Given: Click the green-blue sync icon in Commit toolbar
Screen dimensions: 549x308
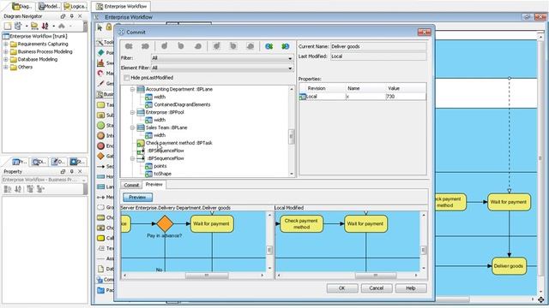Looking at the screenshot, I should tap(286, 46).
